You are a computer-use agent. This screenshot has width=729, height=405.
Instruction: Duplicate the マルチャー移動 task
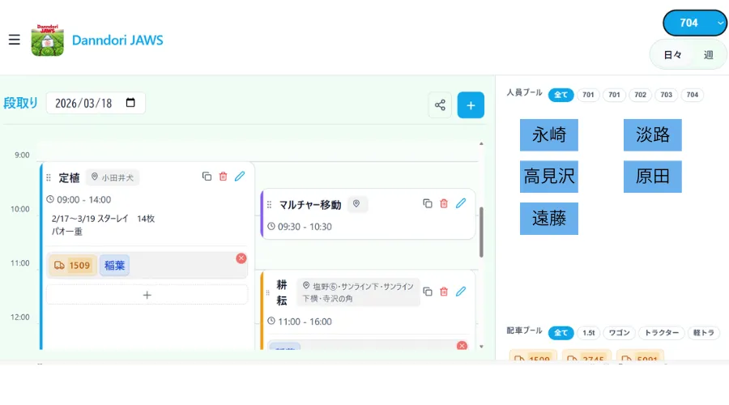pos(427,203)
